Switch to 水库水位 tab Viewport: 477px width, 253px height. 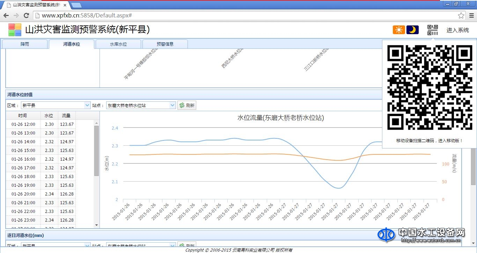coord(118,44)
